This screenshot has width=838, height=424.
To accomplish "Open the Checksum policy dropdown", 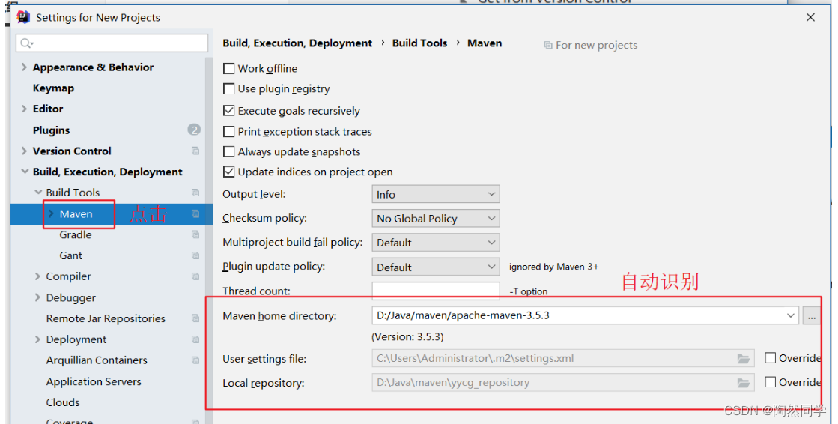I will [436, 218].
